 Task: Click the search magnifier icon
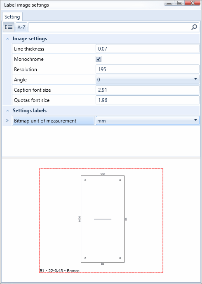point(194,28)
